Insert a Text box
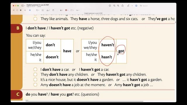Image resolution: width=187 pixels, height=105 pixels. pyautogui.click(x=43, y=10)
